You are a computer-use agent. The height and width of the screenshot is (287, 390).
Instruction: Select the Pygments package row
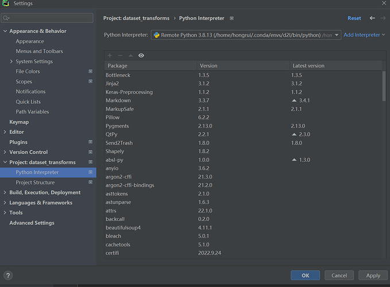[x=244, y=126]
